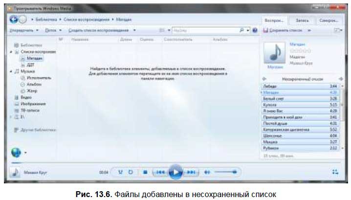
Task: Click the Album column header
Action: [220, 40]
